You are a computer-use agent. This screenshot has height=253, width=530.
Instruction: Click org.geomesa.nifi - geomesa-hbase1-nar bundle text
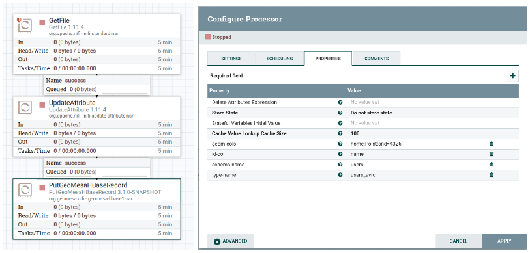pyautogui.click(x=90, y=198)
